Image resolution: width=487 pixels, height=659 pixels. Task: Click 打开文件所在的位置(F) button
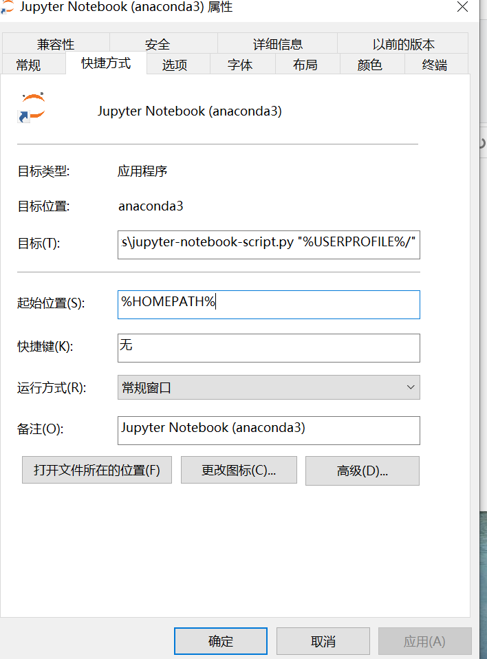tap(97, 470)
